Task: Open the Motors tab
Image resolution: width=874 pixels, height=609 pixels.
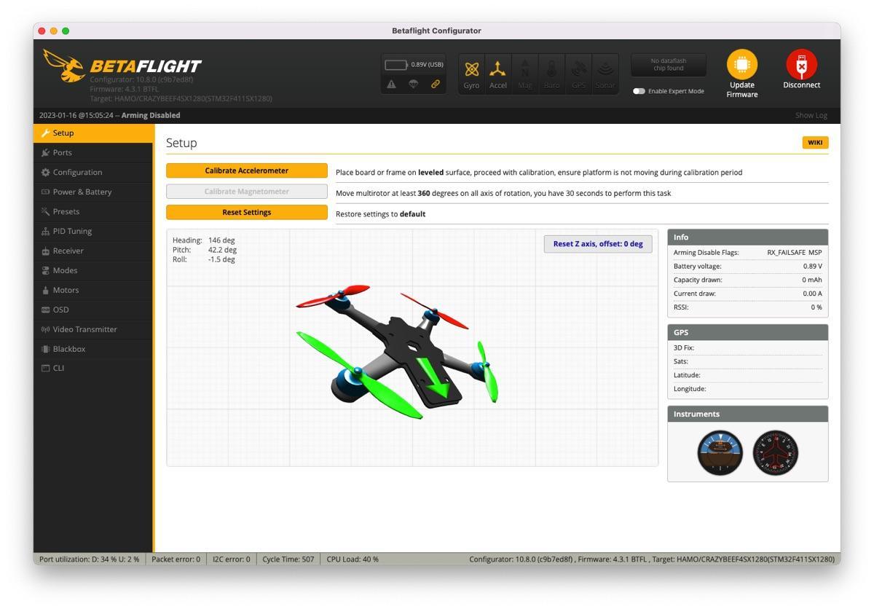Action: pyautogui.click(x=93, y=290)
